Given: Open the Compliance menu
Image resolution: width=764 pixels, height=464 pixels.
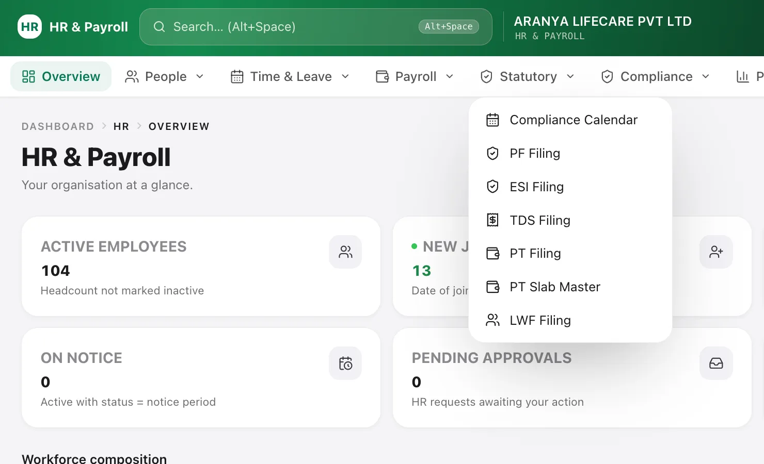Looking at the screenshot, I should point(656,76).
